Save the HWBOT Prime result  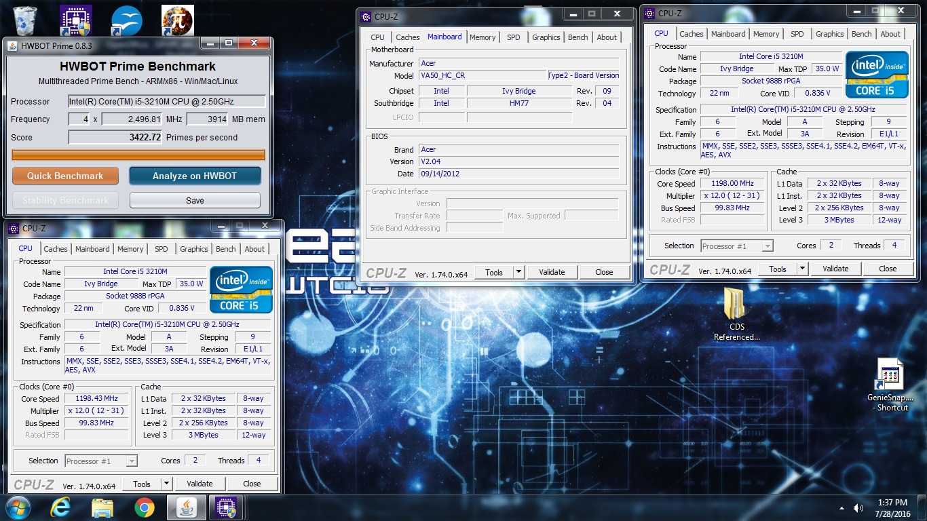pos(195,200)
